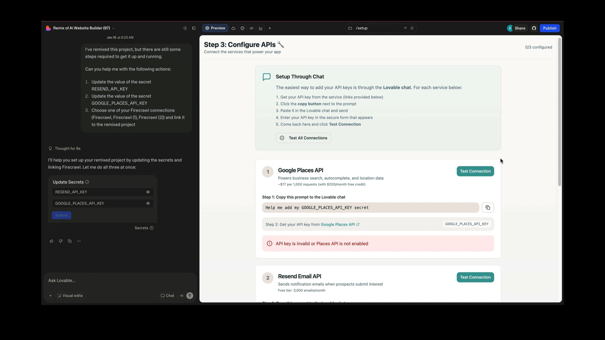This screenshot has height=340, width=605.
Task: Switch to the code view icon
Action: [x=252, y=28]
